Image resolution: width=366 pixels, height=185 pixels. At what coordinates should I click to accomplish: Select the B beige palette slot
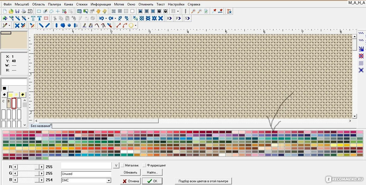tap(9, 103)
